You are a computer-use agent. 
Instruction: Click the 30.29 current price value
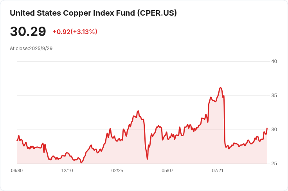[28, 32]
